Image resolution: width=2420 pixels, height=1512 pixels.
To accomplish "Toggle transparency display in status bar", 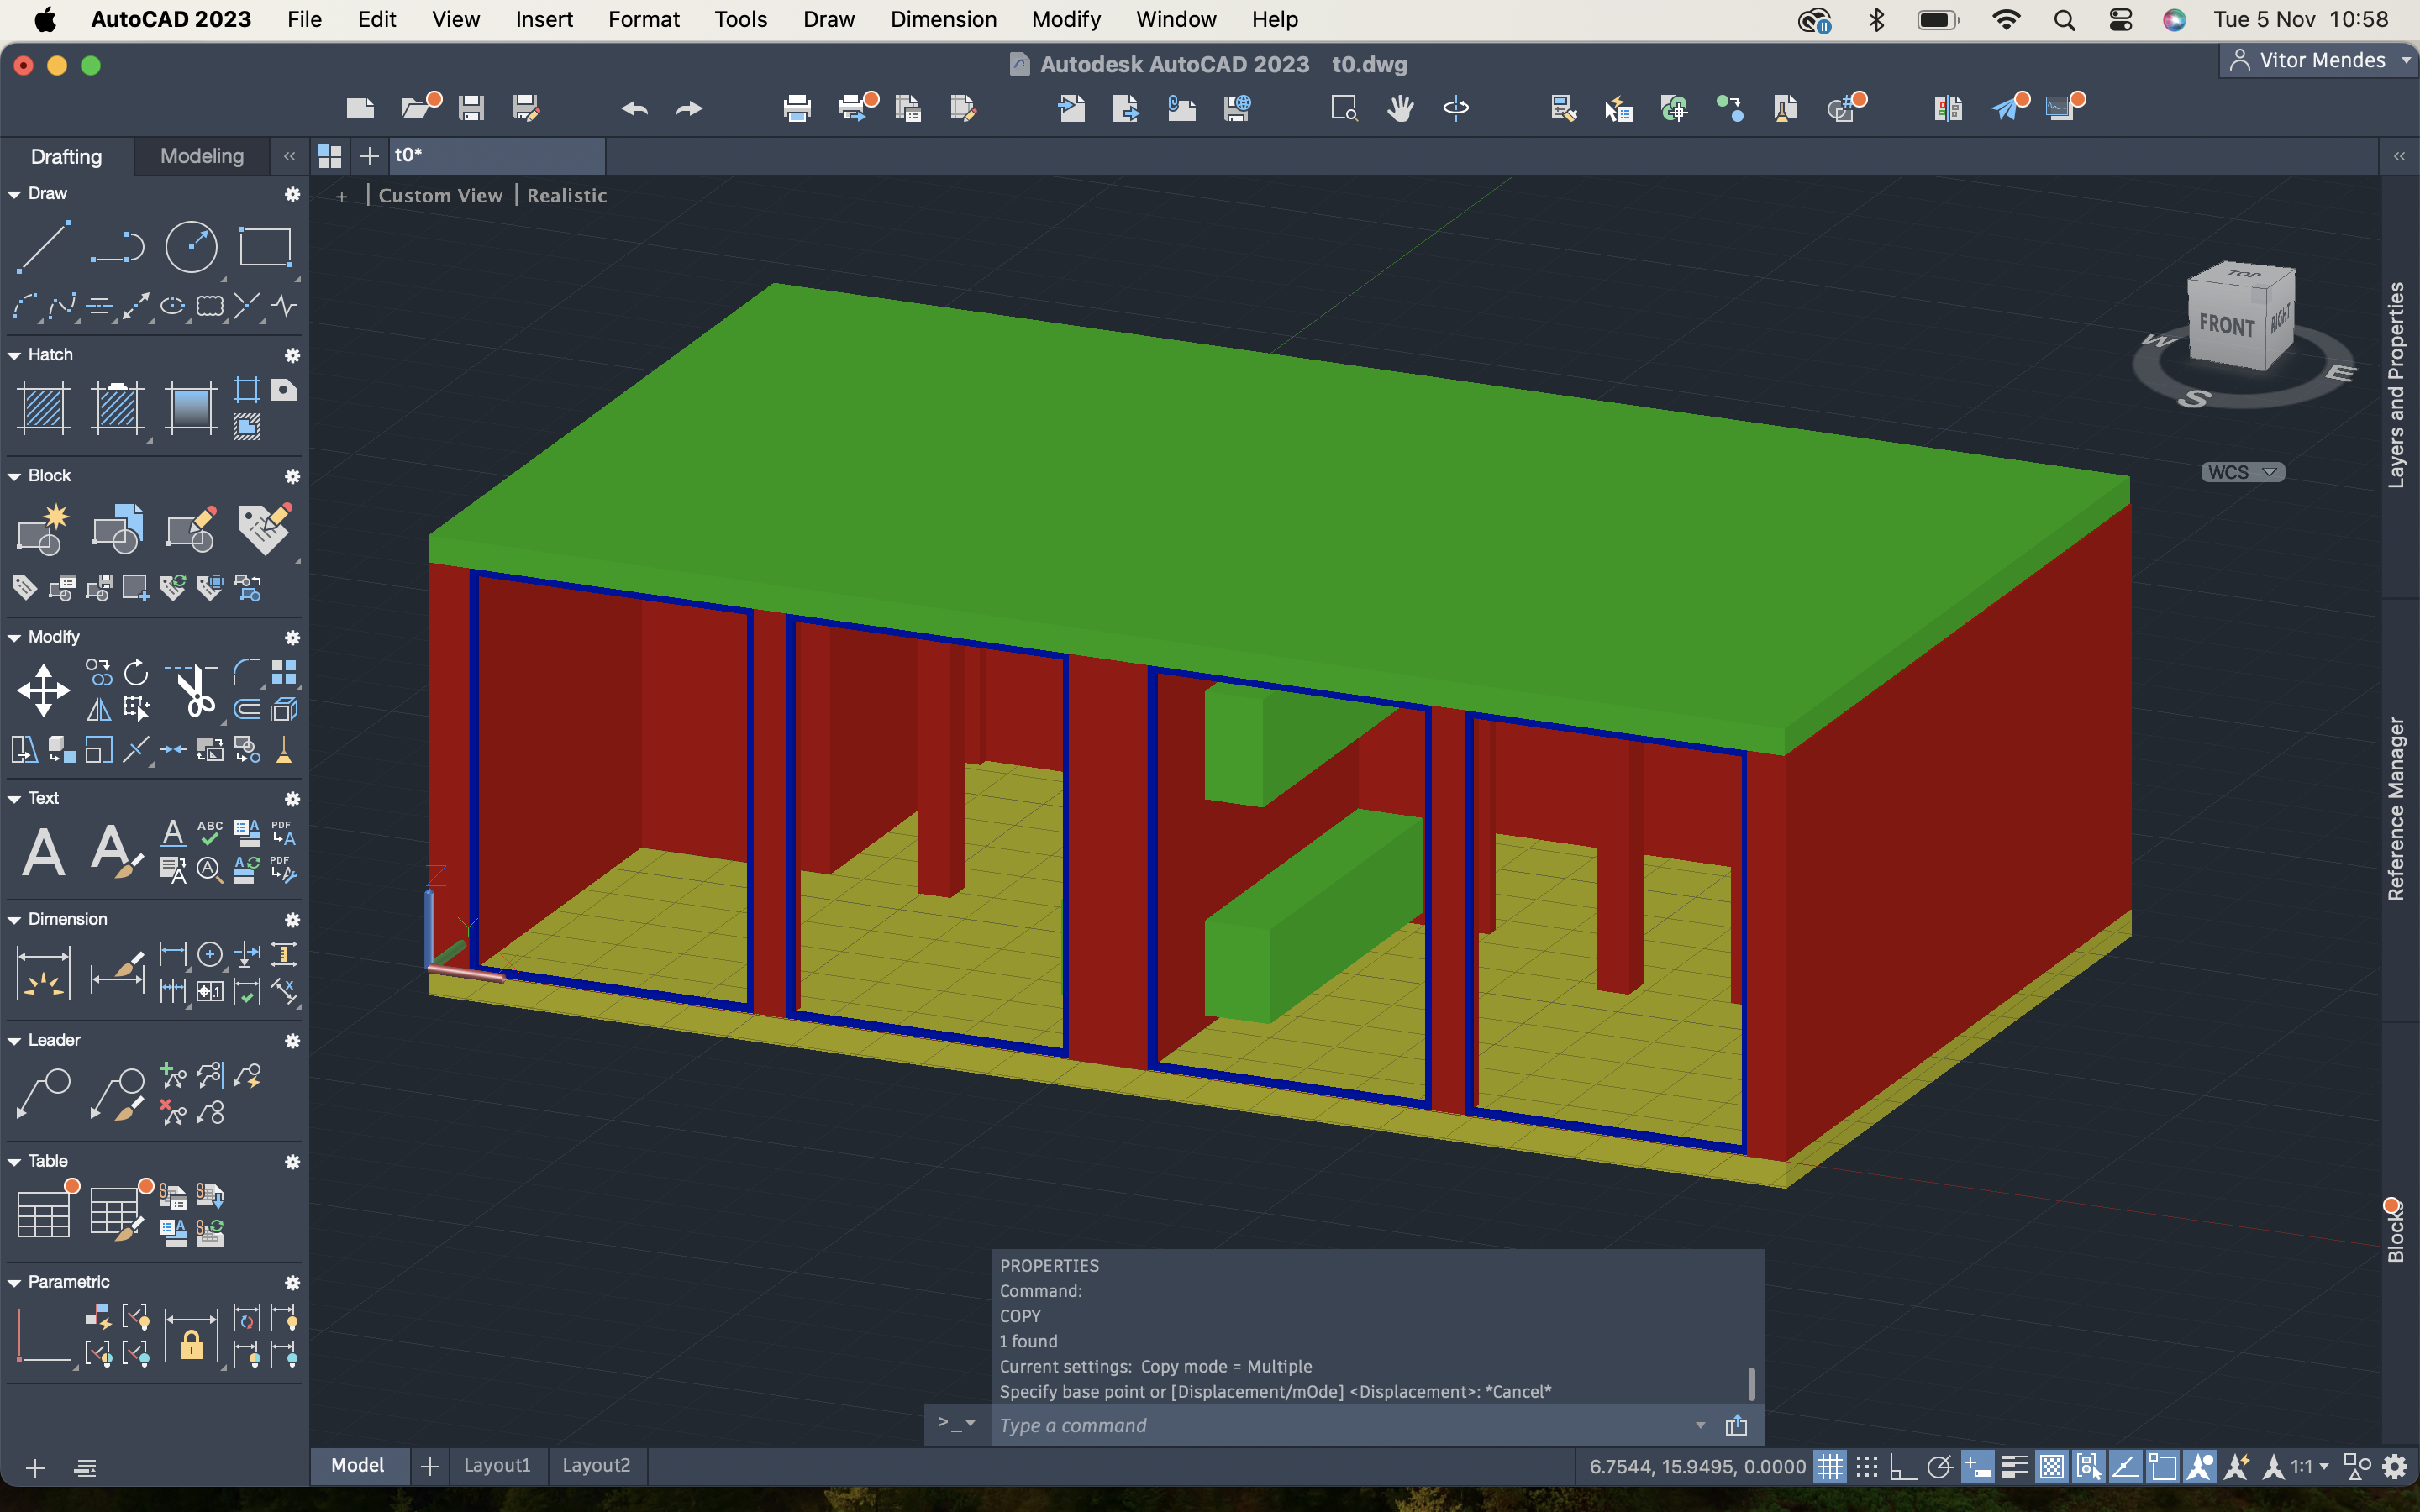I will point(2051,1467).
